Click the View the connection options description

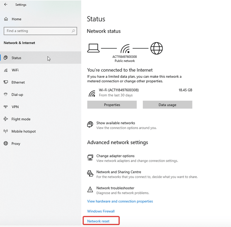pyautogui.click(x=126, y=128)
